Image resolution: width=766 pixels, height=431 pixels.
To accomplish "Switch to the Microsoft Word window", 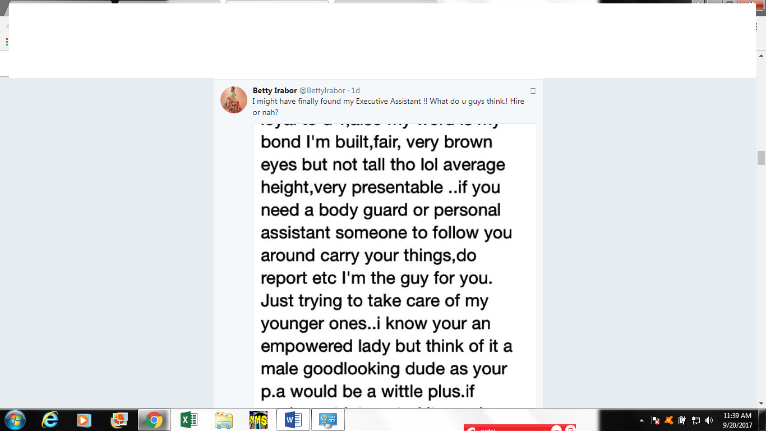I will [293, 420].
